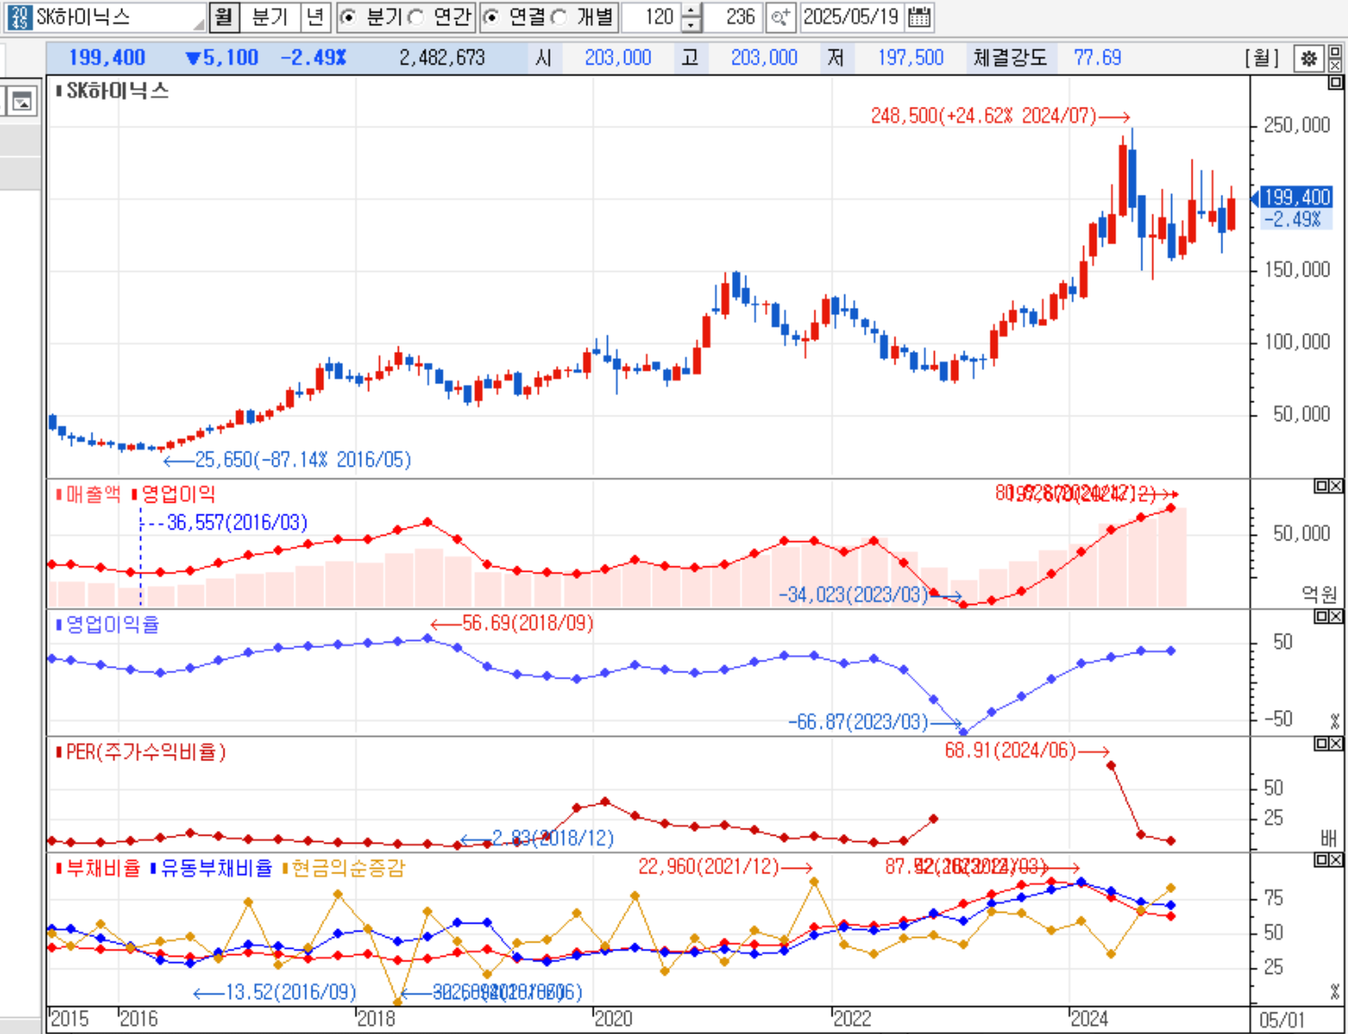Click the price change value 5,100
This screenshot has width=1348, height=1034.
click(x=231, y=58)
